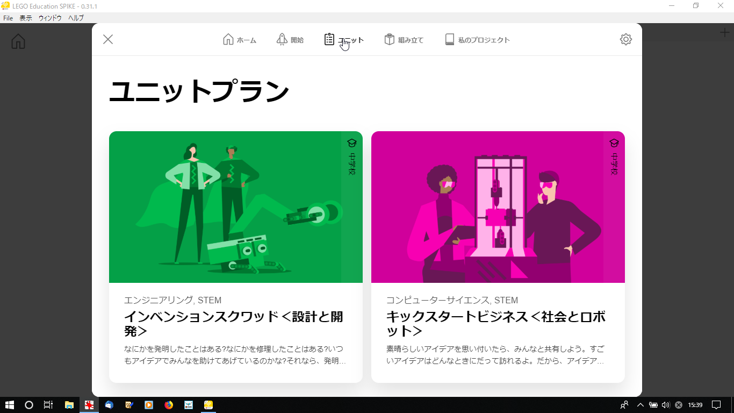Click description text starting なにかを発明した
Screen dimensions: 734x413
coord(235,355)
